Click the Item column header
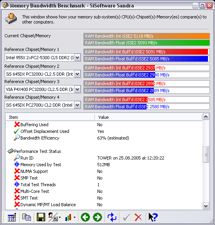 click(x=50, y=117)
